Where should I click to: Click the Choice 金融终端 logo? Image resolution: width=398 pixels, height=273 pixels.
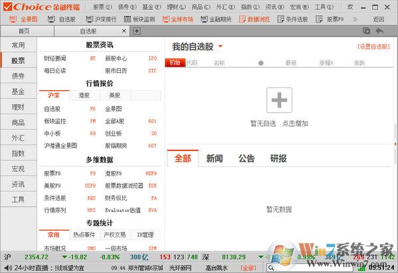pos(42,7)
